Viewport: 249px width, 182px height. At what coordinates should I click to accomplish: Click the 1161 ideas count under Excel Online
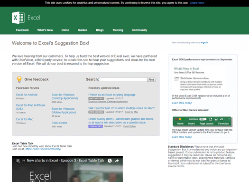point(57,126)
